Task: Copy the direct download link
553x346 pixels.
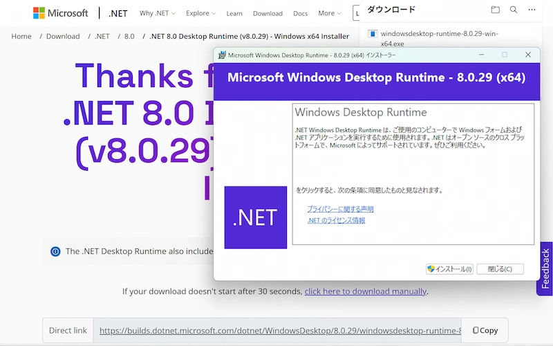Action: coord(485,331)
